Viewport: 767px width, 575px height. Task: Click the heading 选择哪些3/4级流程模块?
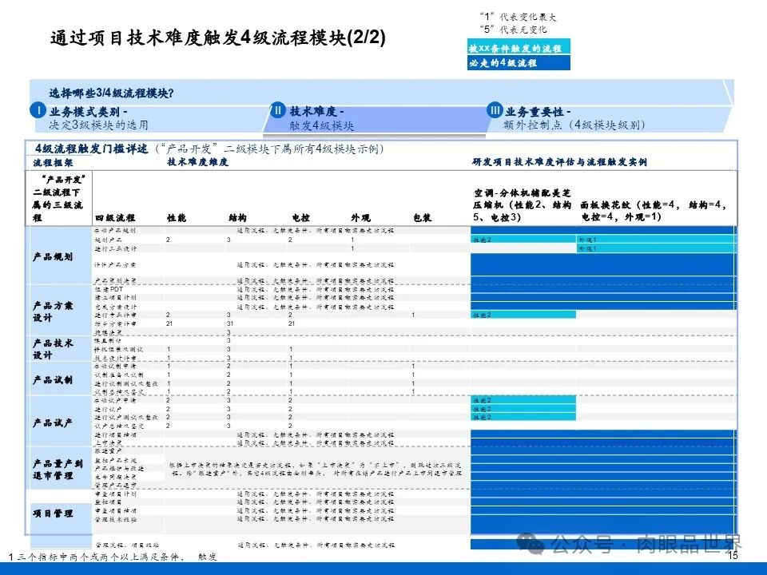tap(111, 93)
